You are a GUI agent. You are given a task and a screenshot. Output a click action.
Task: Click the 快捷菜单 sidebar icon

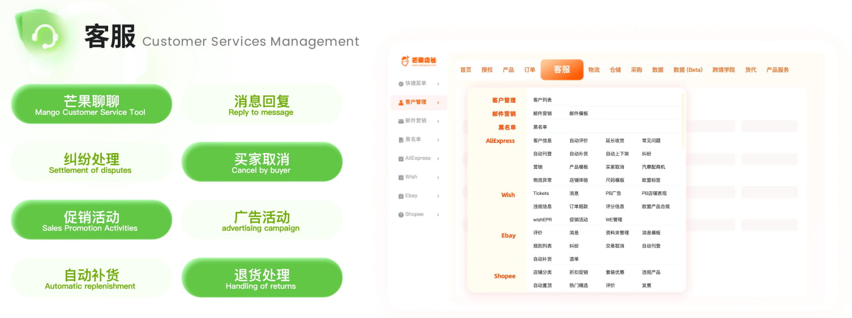pyautogui.click(x=401, y=84)
